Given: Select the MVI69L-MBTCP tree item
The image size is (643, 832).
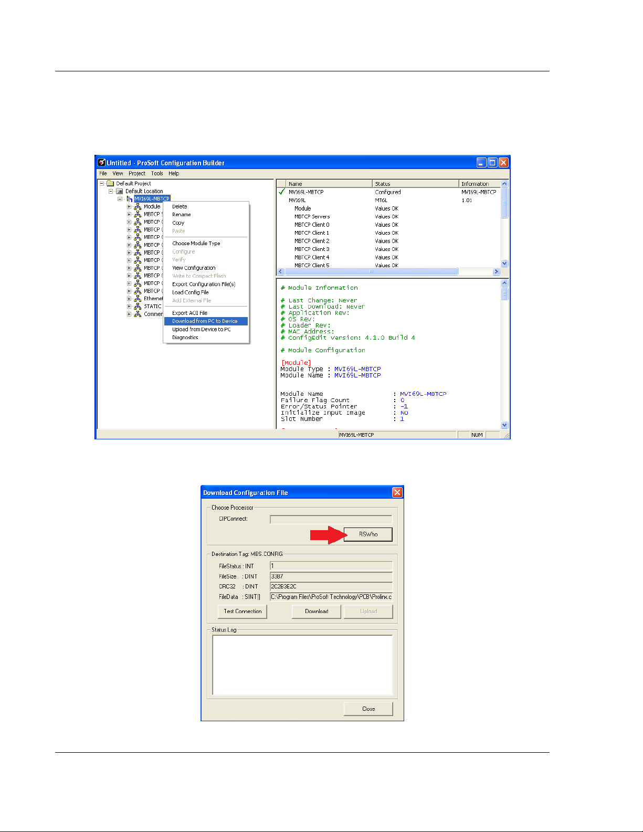Looking at the screenshot, I should (152, 199).
